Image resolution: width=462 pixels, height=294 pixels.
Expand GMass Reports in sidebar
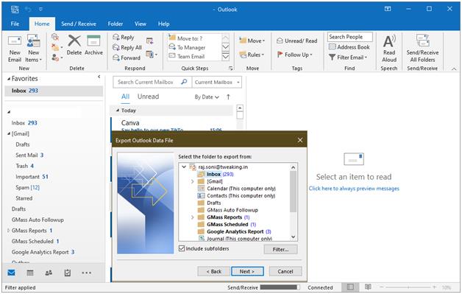8,231
